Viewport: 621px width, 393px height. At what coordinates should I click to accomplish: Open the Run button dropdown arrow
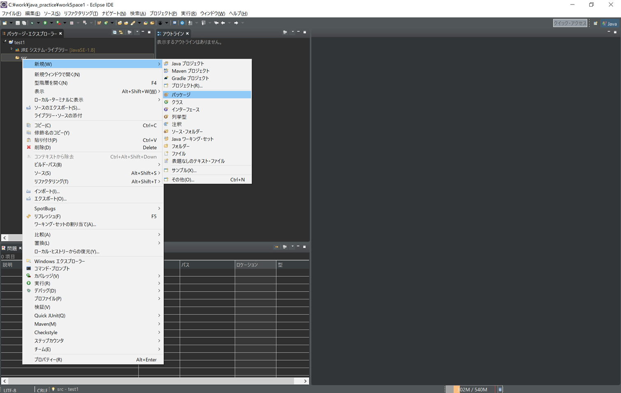(51, 23)
